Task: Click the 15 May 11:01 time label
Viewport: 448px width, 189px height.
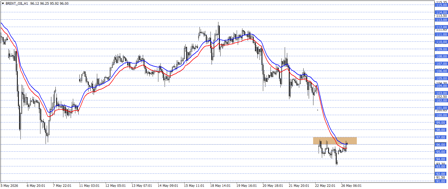Action: (194, 185)
